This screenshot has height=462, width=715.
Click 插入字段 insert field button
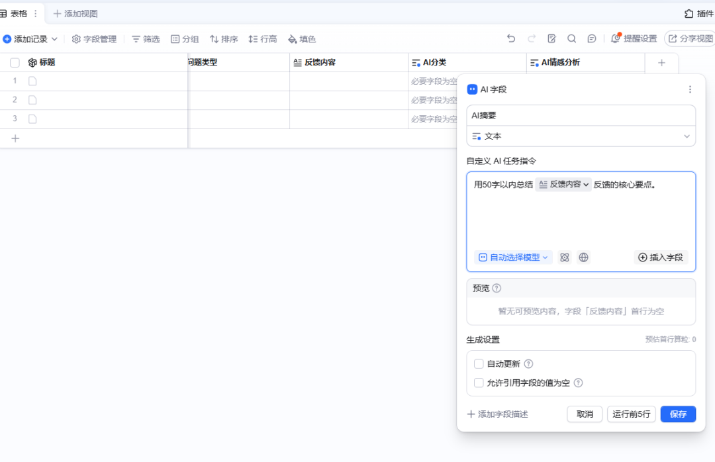pyautogui.click(x=660, y=257)
